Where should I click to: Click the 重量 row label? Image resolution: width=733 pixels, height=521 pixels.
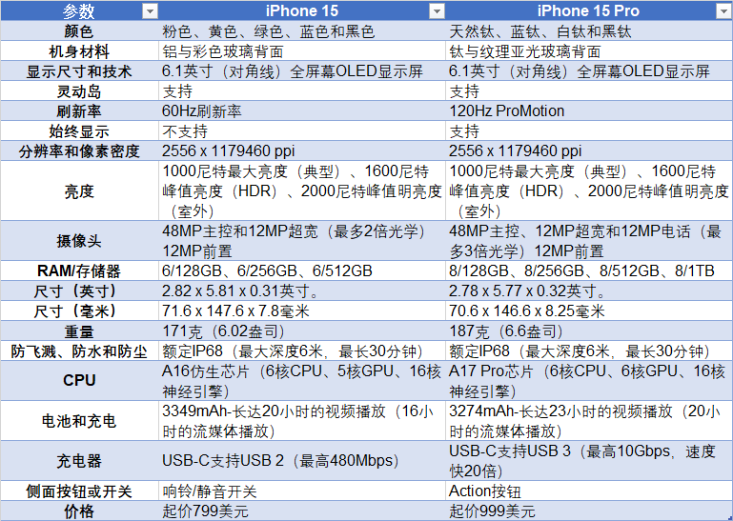79,331
